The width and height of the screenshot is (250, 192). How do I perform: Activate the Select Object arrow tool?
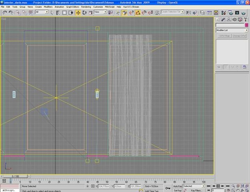[x=52, y=12]
